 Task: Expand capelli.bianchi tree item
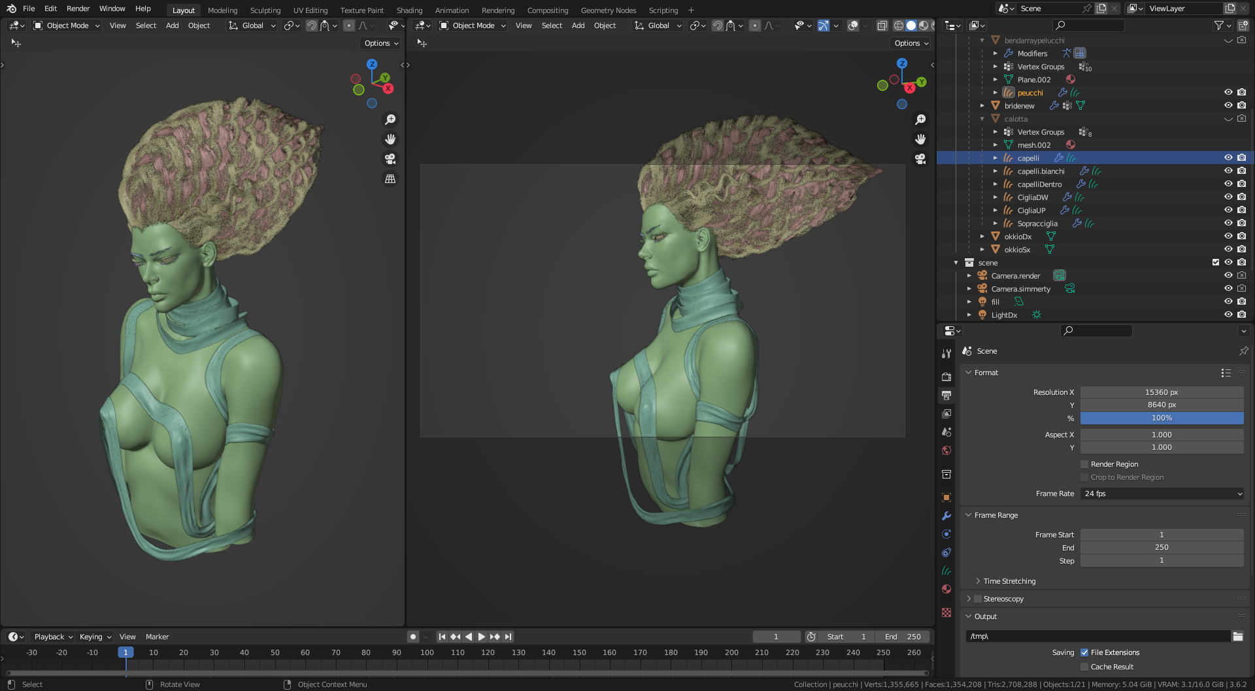(996, 171)
